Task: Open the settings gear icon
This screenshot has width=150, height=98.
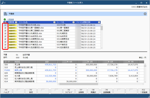Action: coord(145,14)
